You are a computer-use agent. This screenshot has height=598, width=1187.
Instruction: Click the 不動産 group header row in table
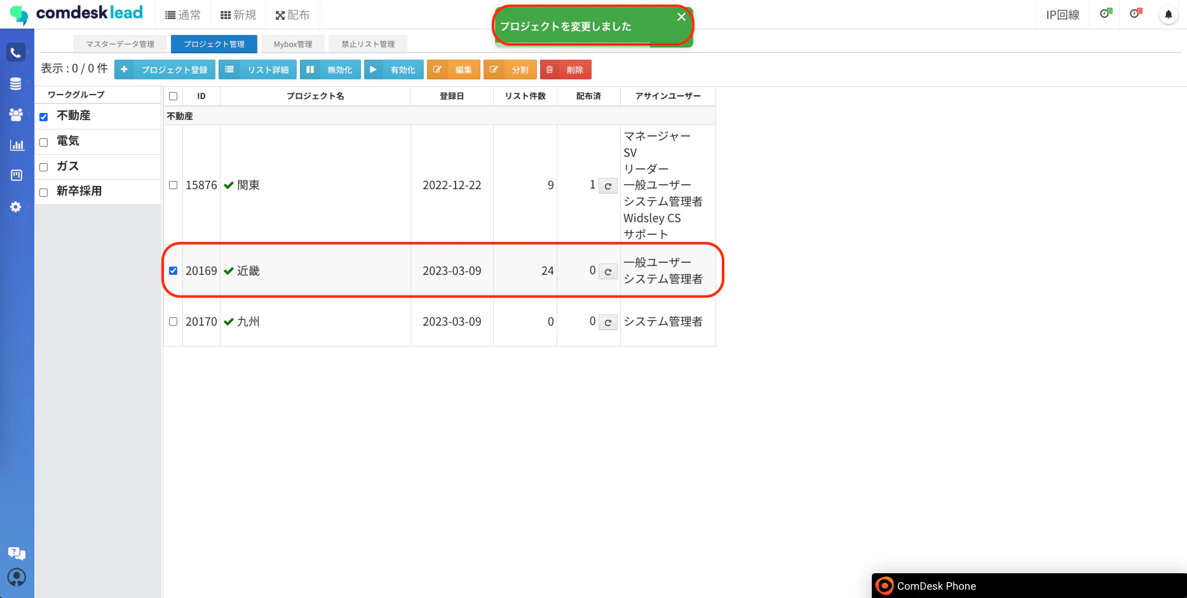(440, 116)
